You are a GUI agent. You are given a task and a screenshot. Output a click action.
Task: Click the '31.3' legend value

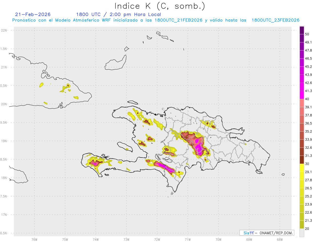[309, 156]
